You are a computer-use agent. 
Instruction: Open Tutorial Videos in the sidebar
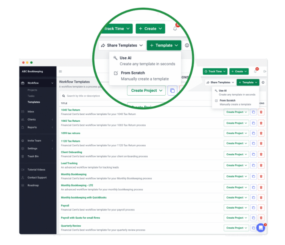coord(36,170)
